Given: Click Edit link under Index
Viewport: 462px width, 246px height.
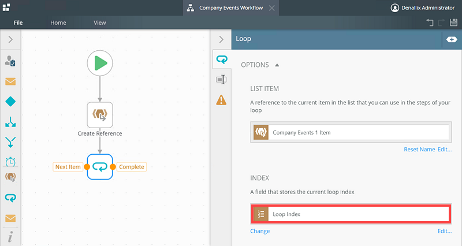Looking at the screenshot, I should point(445,231).
